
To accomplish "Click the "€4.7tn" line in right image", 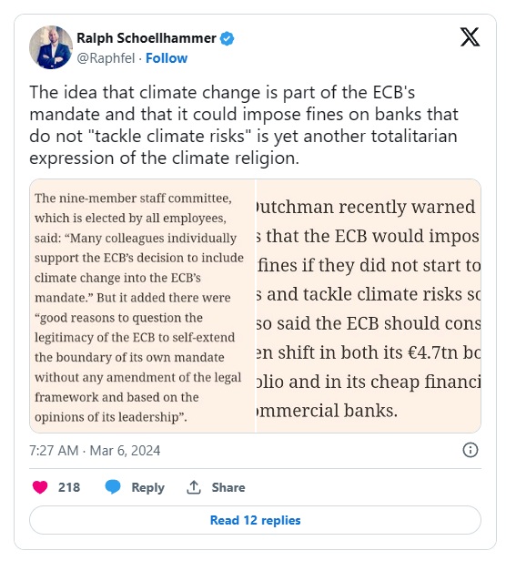I will 369,352.
